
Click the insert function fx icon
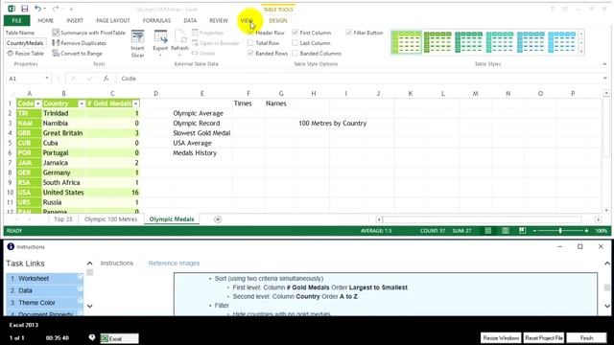tap(106, 79)
